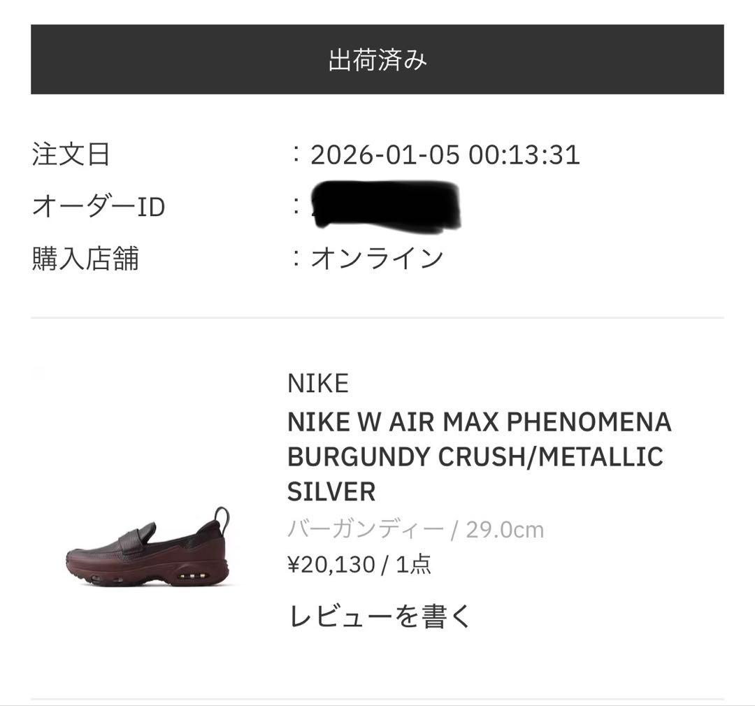Select the 出荷済み text inside the banner

coord(377,59)
